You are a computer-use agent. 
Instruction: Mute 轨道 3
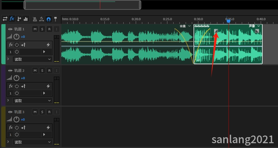(35, 112)
